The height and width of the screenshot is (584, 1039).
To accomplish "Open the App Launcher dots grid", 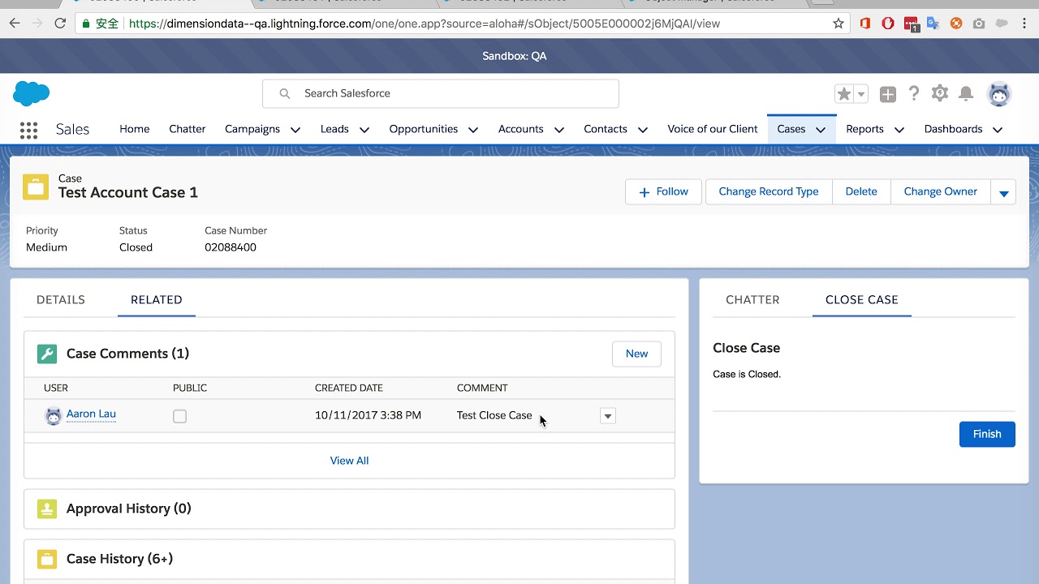I will coord(28,130).
